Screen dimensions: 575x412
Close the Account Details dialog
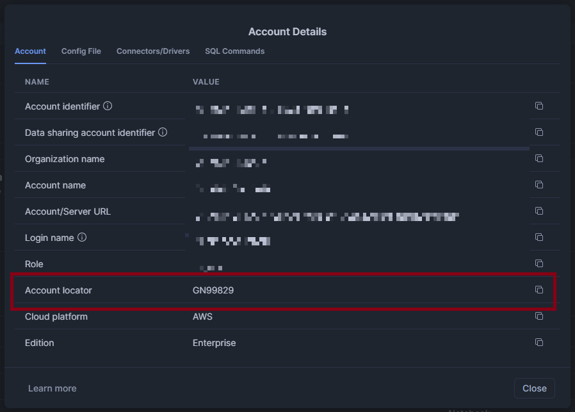535,388
